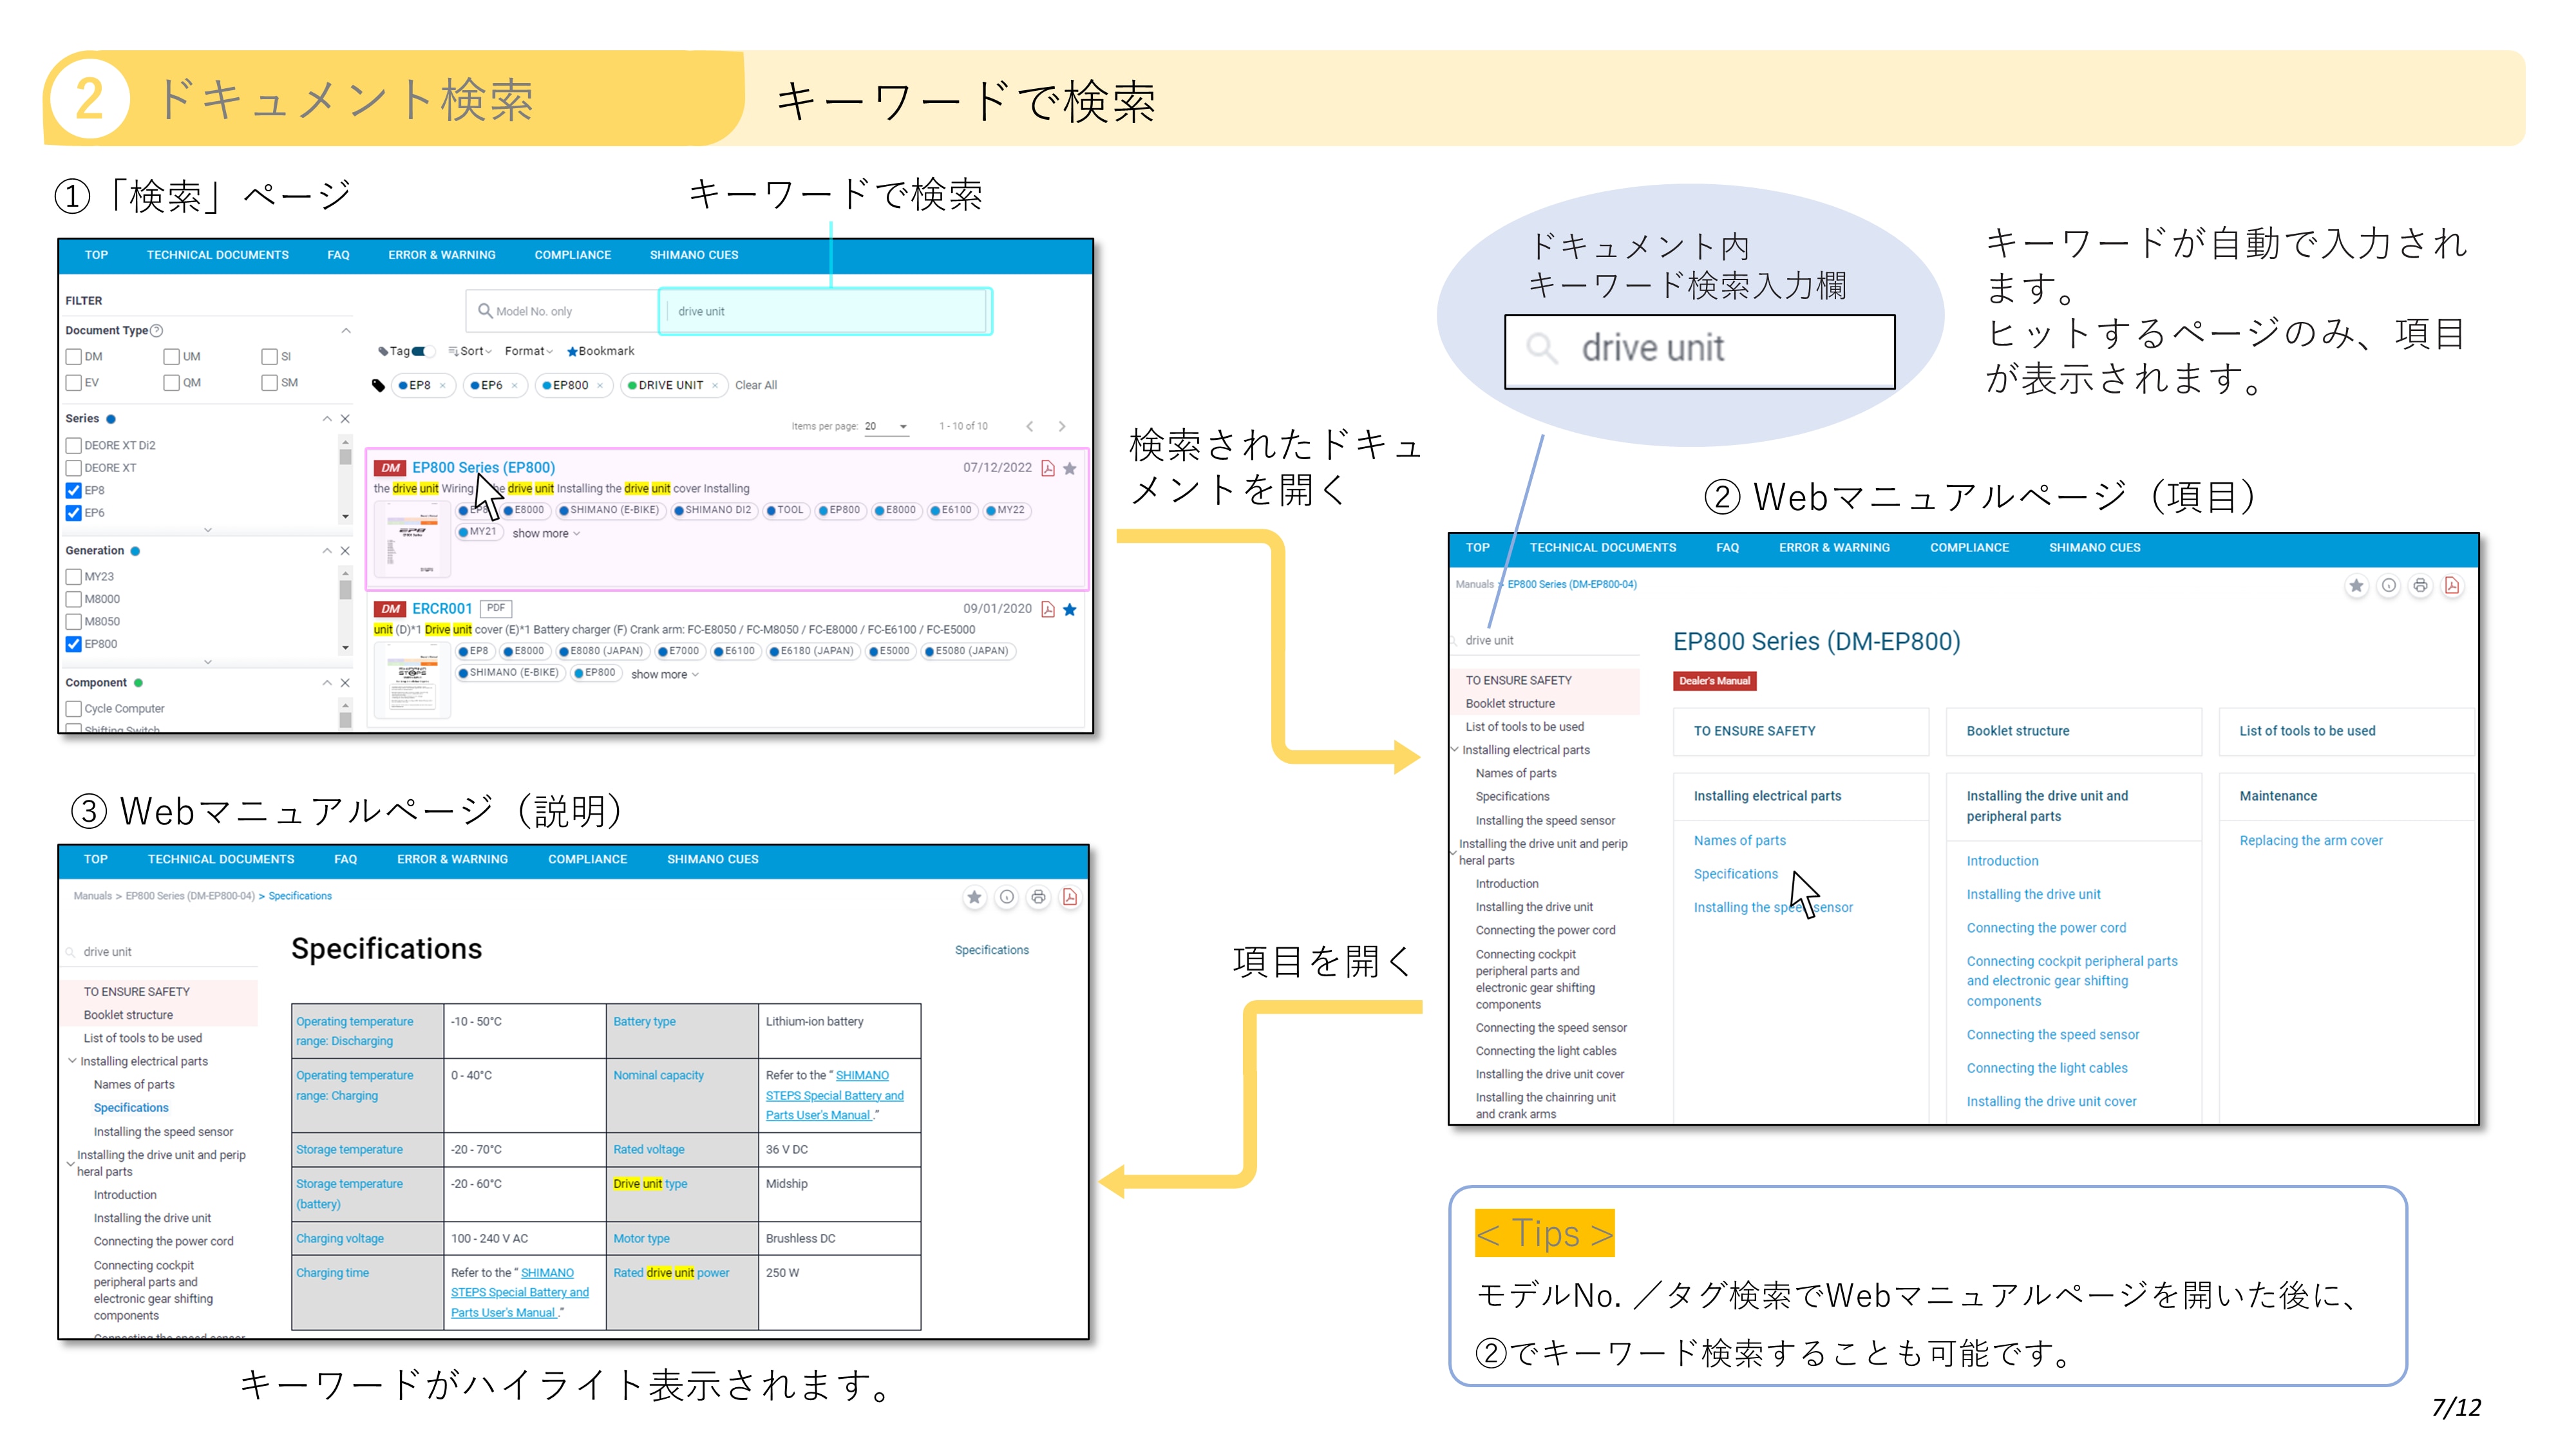Collapse the Generation filter section chevron
2576x1449 pixels.
click(x=327, y=551)
